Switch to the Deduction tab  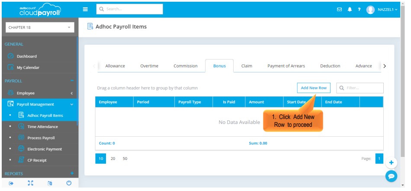pyautogui.click(x=330, y=66)
